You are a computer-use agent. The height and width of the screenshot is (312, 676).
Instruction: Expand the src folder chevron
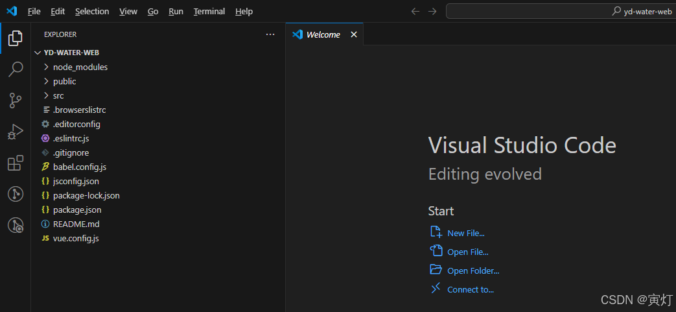46,96
